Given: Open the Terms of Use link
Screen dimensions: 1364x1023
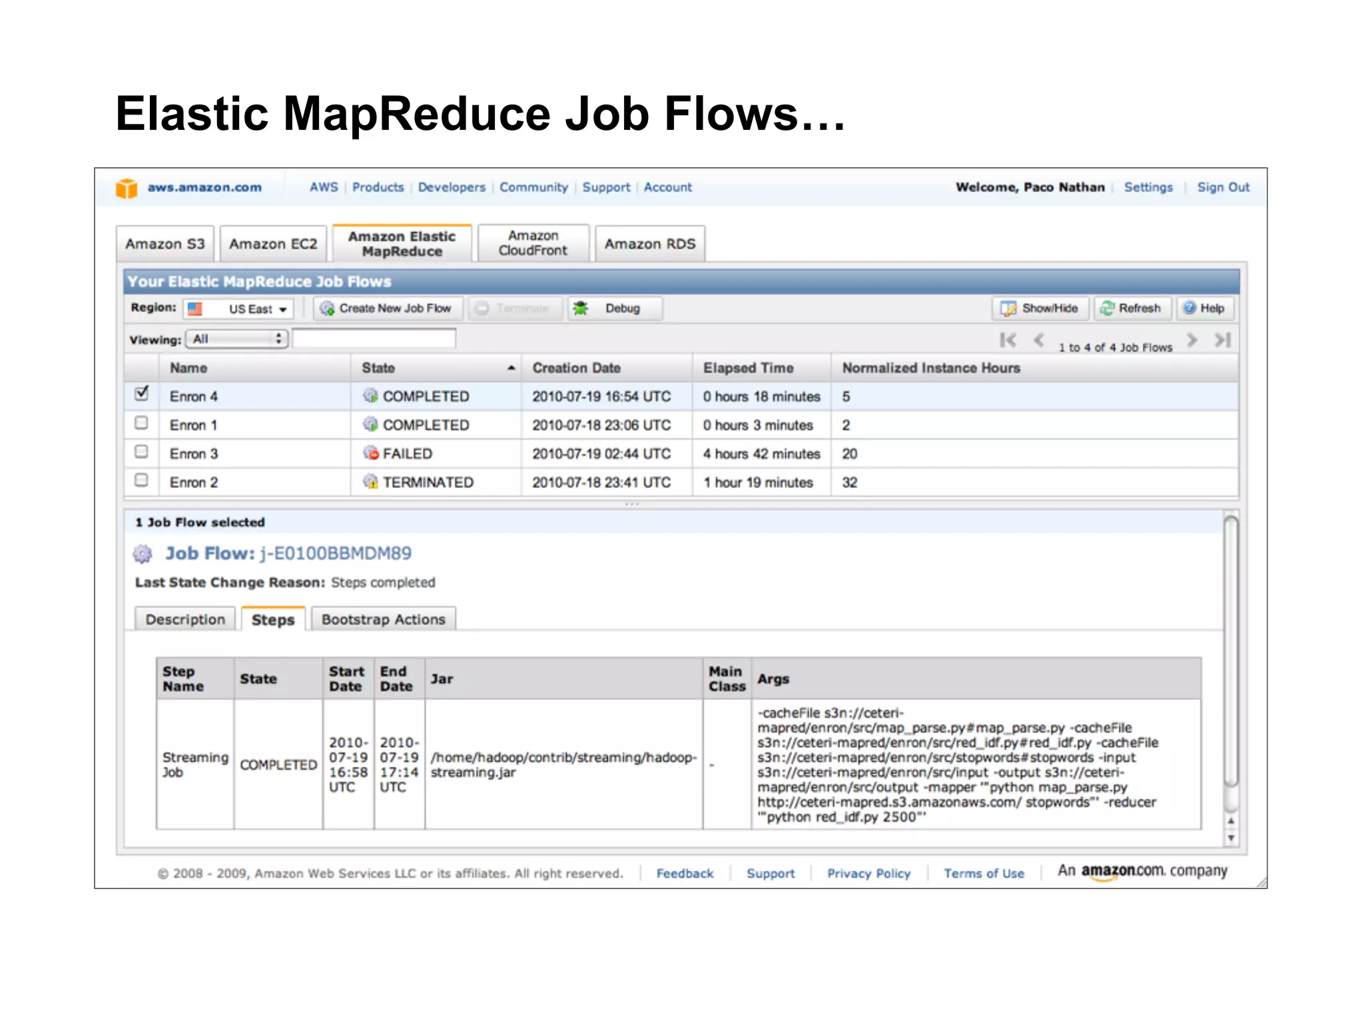Looking at the screenshot, I should click(x=984, y=873).
